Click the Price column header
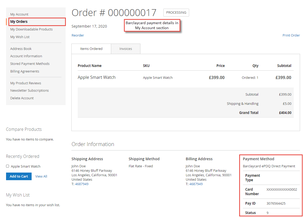The image size is (304, 218). [x=220, y=66]
